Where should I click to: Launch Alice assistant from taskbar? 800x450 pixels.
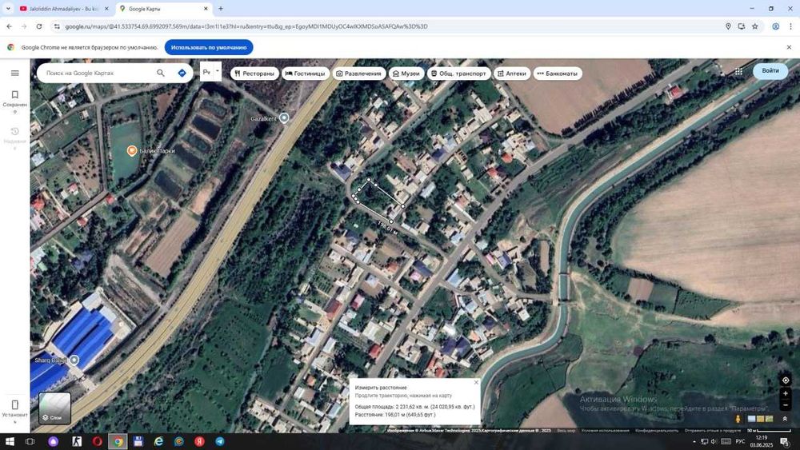click(54, 441)
